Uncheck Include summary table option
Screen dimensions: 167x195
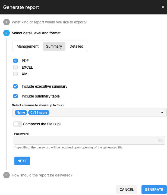click(15, 96)
